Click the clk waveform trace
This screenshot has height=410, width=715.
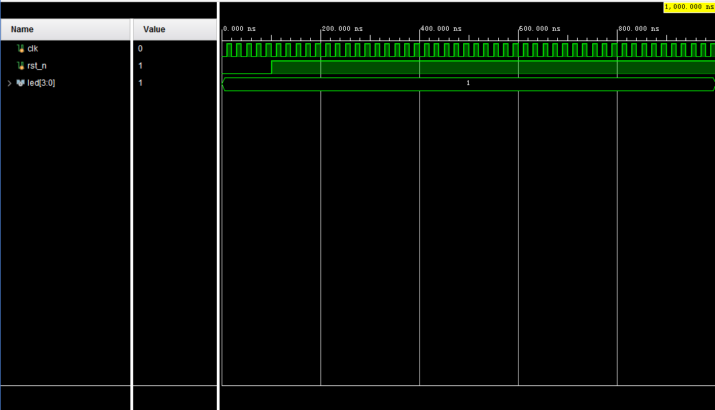468,49
